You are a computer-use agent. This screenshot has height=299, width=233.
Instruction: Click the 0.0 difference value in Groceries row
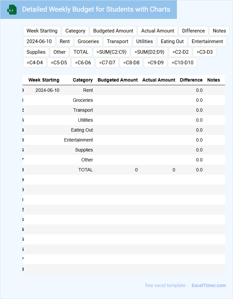click(x=199, y=100)
